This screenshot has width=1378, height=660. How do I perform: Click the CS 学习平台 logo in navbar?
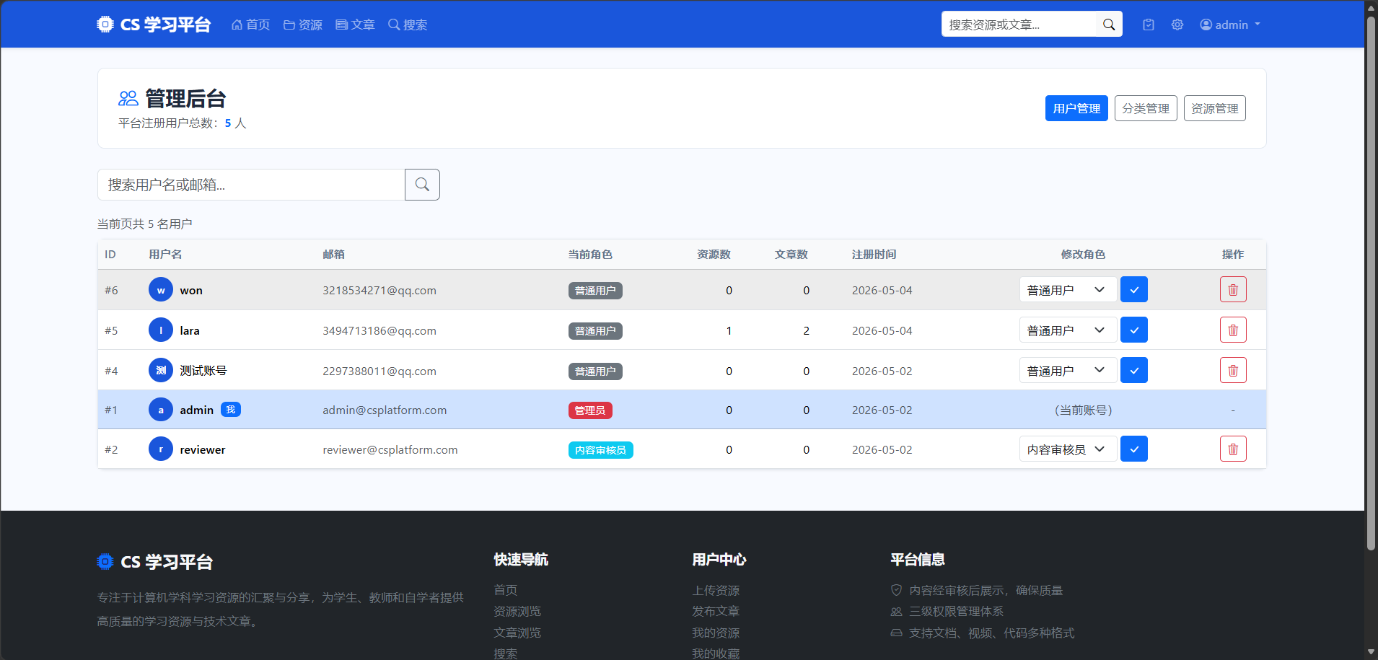coord(154,25)
